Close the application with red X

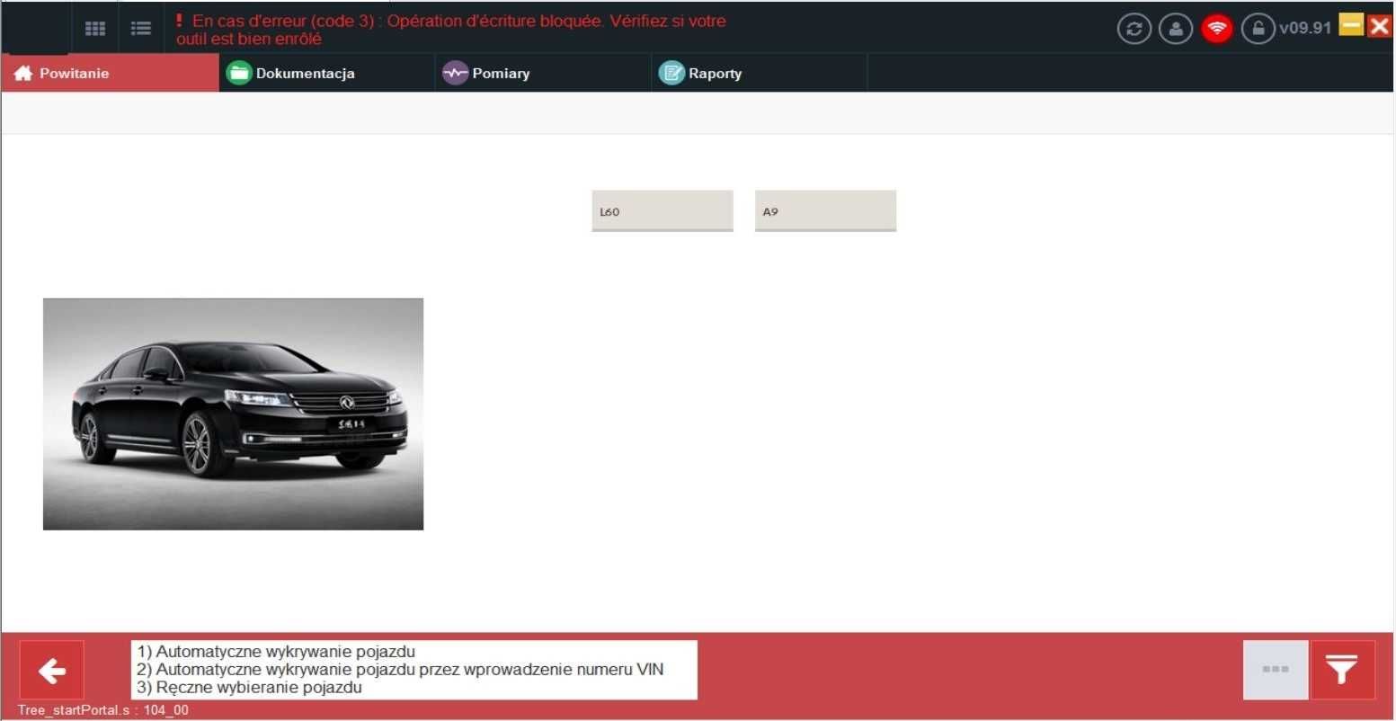1380,25
